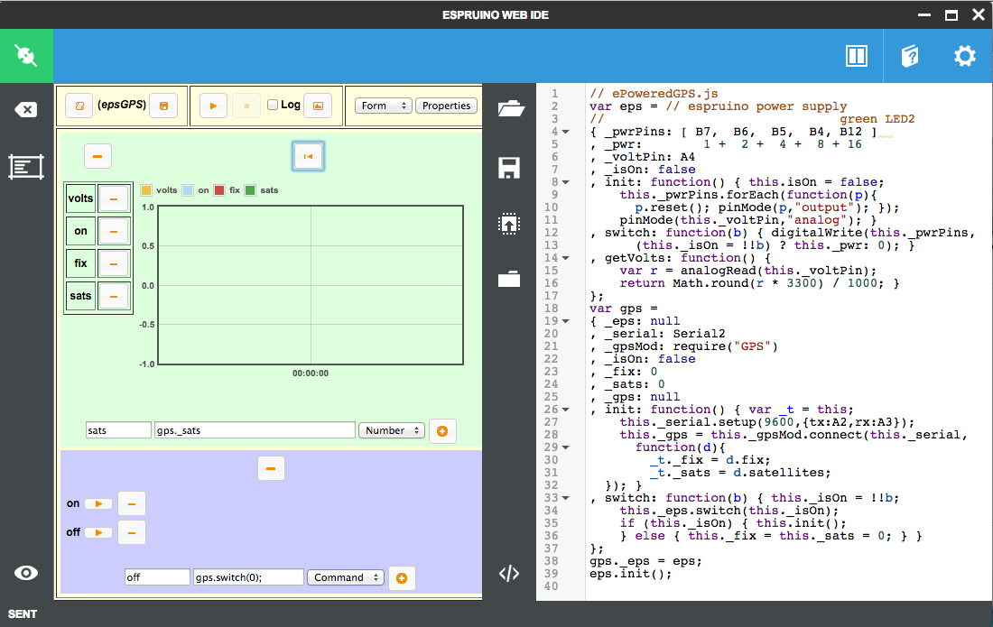Remove the on data point
The width and height of the screenshot is (993, 627).
click(x=114, y=231)
